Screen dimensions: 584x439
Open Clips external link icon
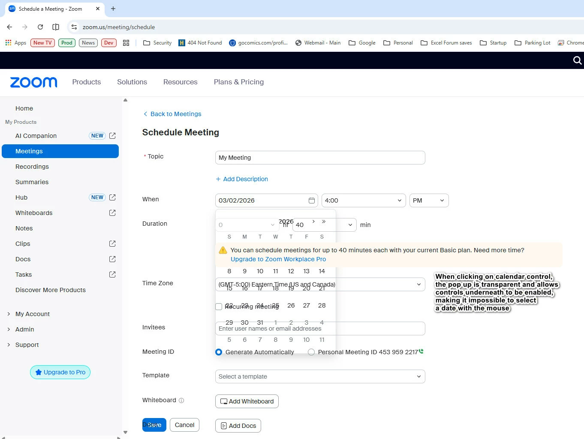coord(112,244)
